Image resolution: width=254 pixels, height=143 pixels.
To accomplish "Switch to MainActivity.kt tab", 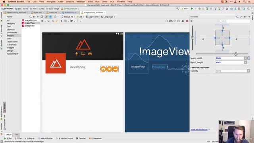I will tap(71, 12).
